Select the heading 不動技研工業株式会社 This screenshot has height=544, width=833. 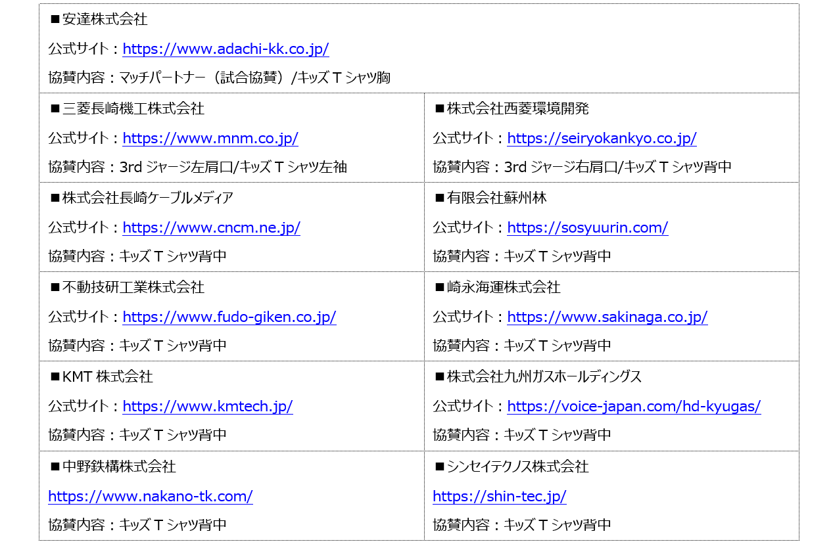tap(133, 287)
